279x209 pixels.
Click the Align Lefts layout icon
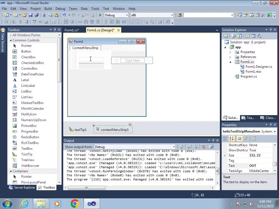point(15,22)
